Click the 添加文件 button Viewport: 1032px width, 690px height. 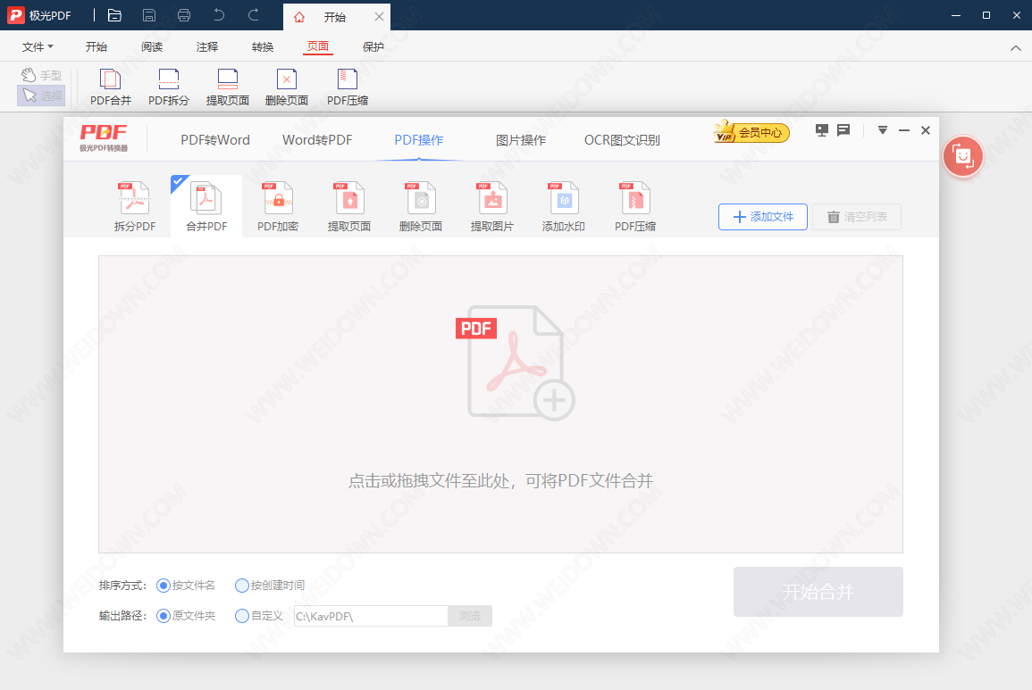click(763, 217)
